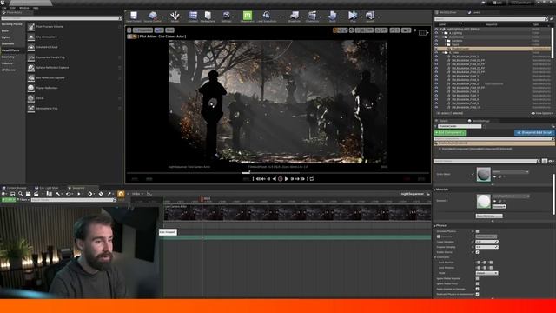
Task: Toggle the viewport loop playback icon
Action: click(x=312, y=179)
